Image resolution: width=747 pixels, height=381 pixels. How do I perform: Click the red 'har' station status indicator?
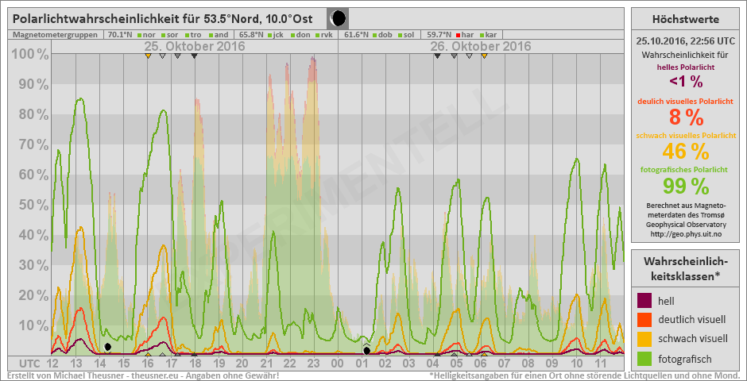pyautogui.click(x=458, y=35)
